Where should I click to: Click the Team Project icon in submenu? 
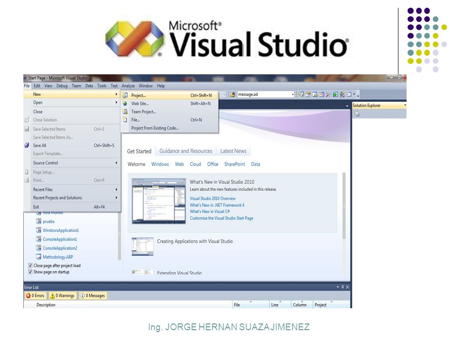(125, 111)
